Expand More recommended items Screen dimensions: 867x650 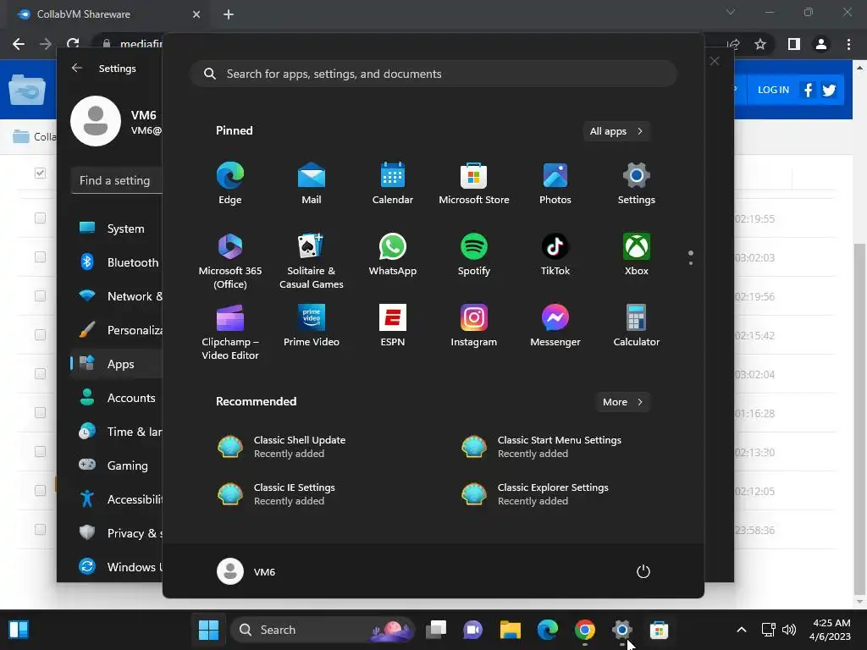[623, 402]
